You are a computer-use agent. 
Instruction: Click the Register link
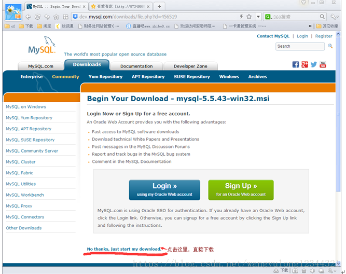click(324, 36)
